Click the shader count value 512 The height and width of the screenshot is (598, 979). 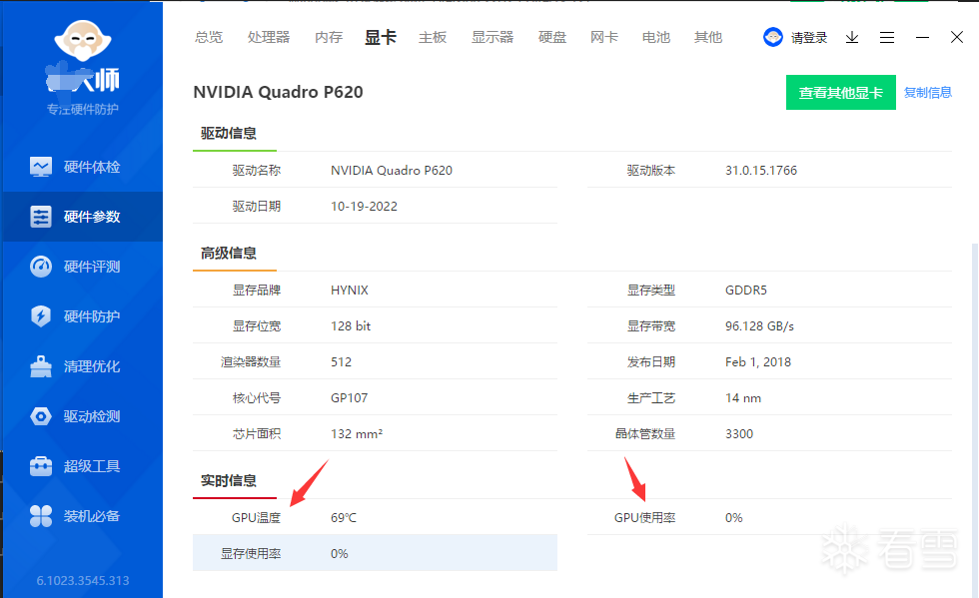tap(341, 362)
